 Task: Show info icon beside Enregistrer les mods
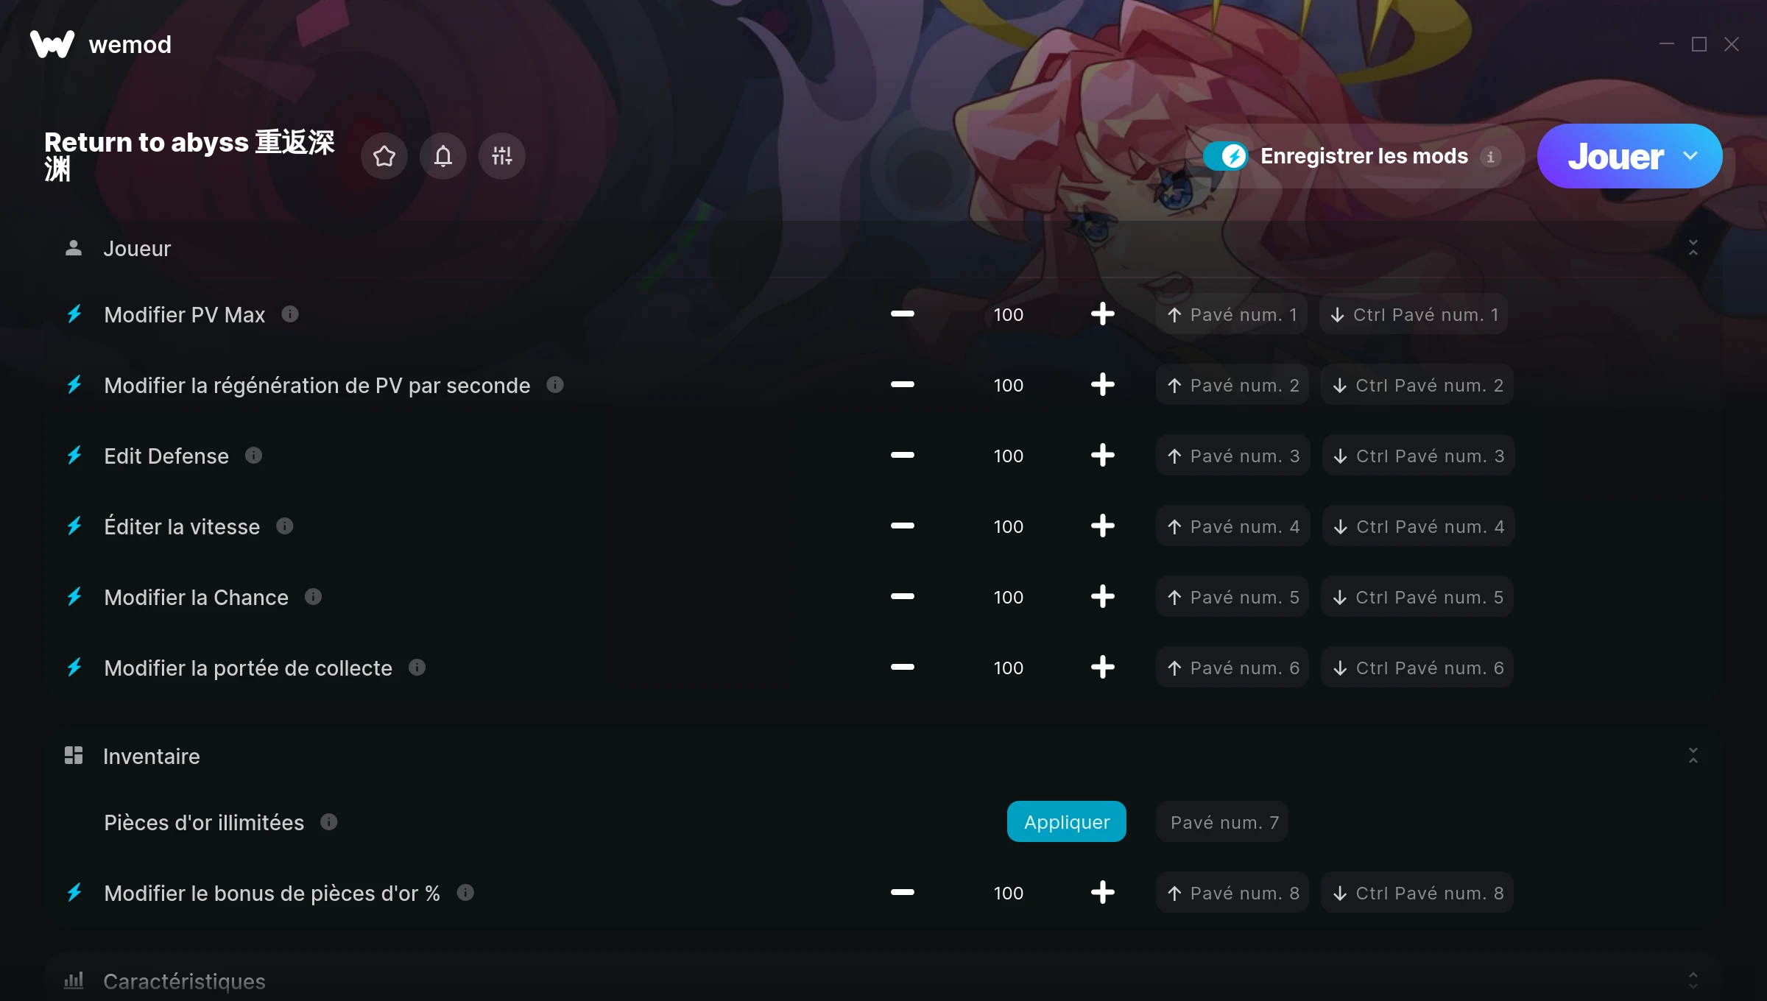point(1490,157)
